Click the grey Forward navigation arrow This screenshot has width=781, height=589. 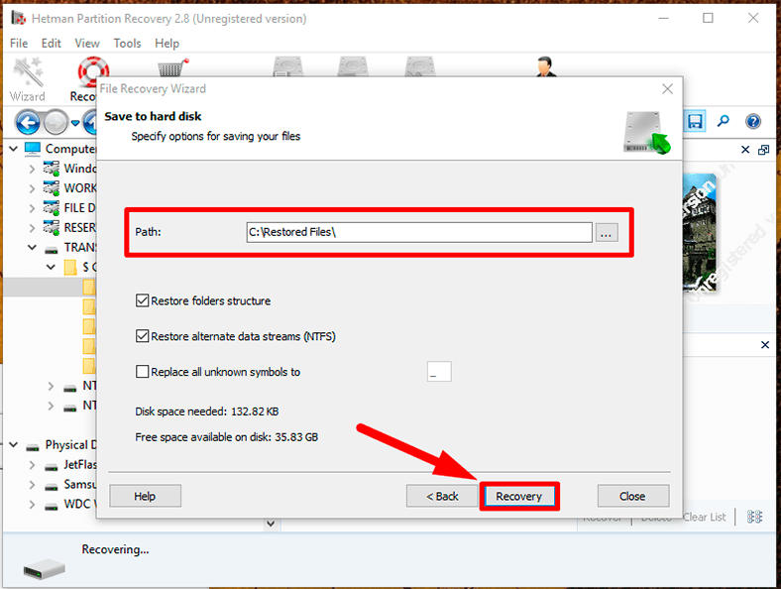click(x=56, y=122)
